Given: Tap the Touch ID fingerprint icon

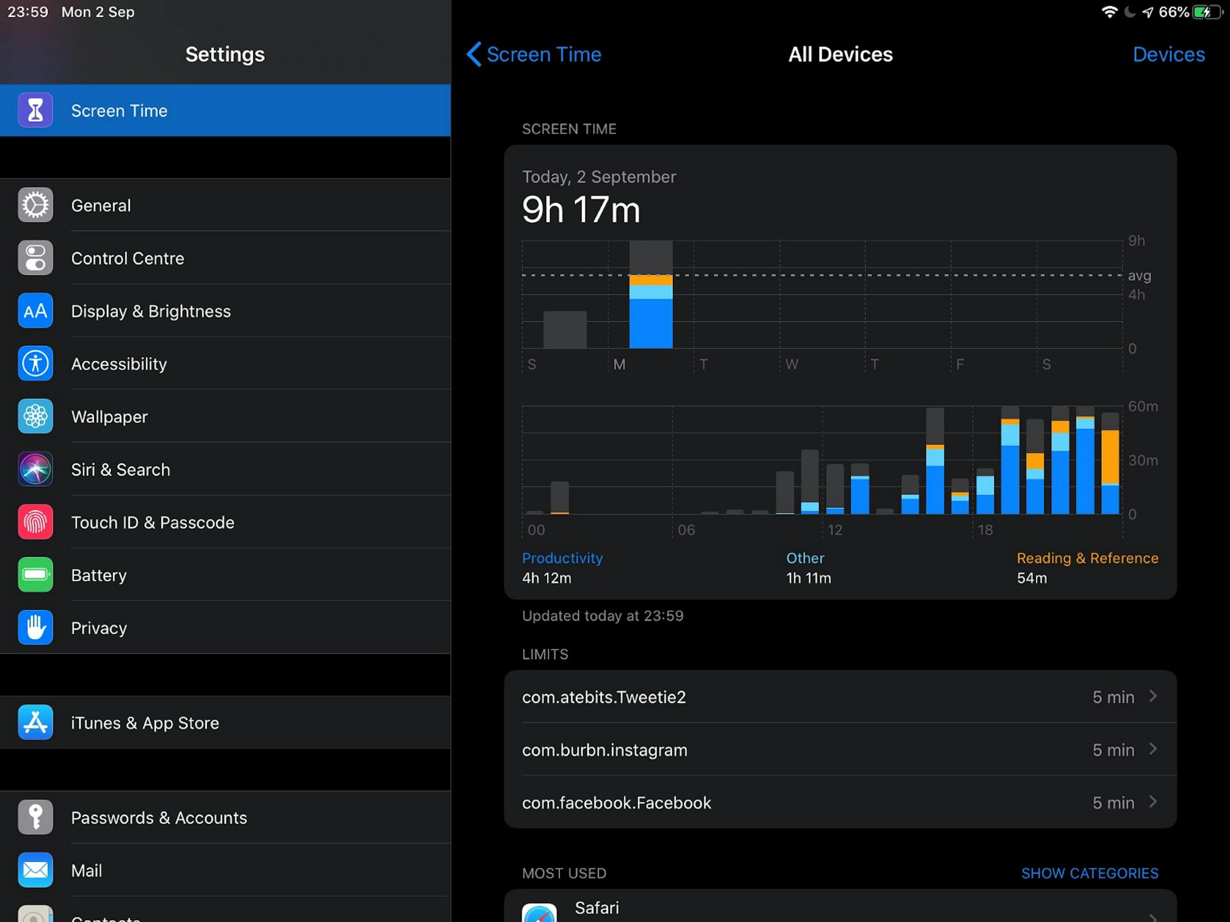Looking at the screenshot, I should pos(35,522).
